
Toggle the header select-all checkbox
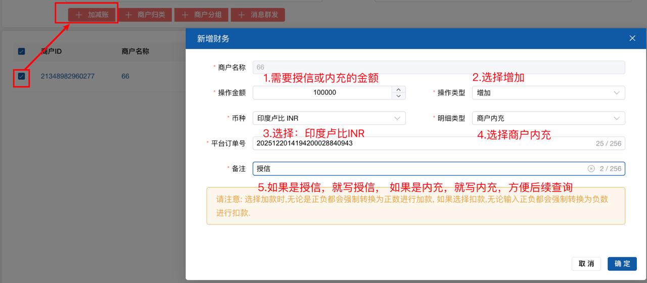coord(21,51)
